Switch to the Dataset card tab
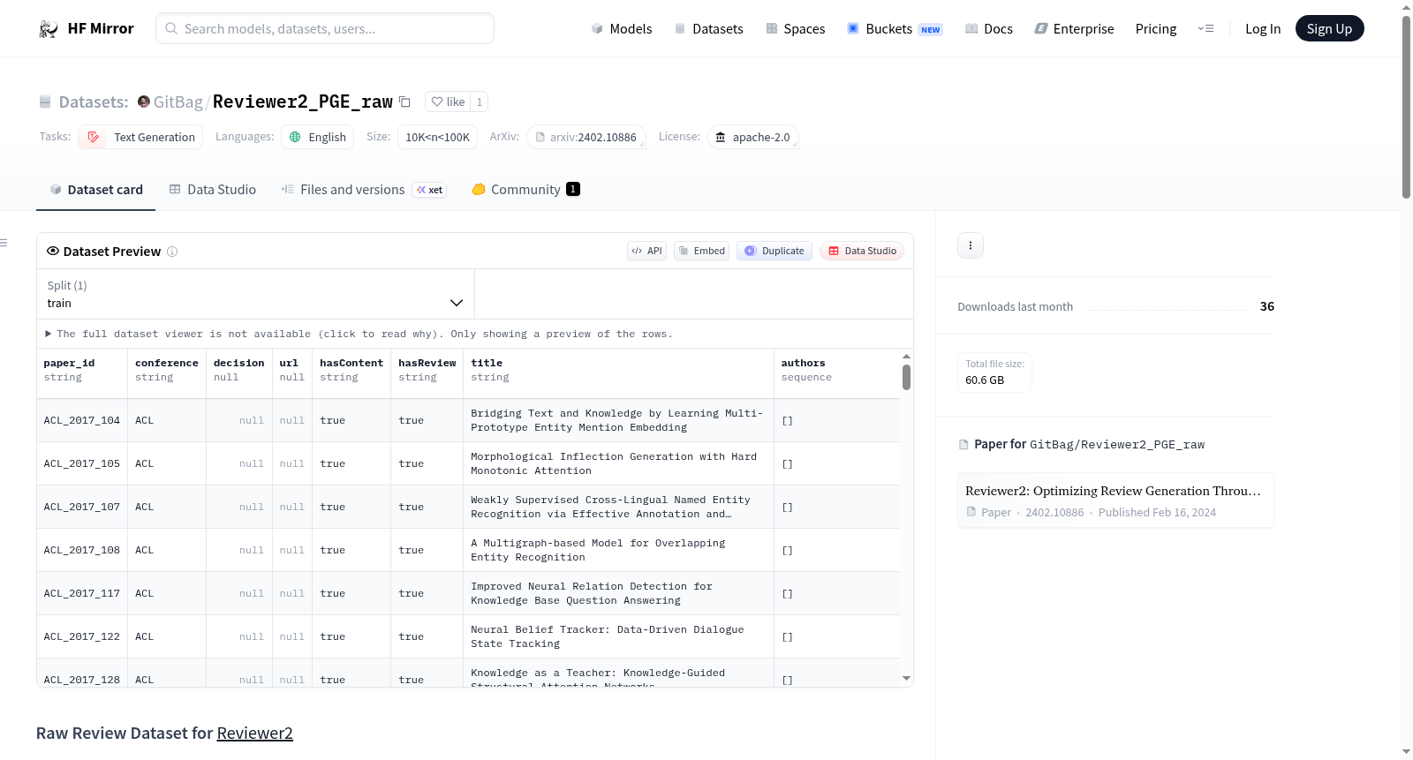The image size is (1413, 760). pyautogui.click(x=95, y=189)
